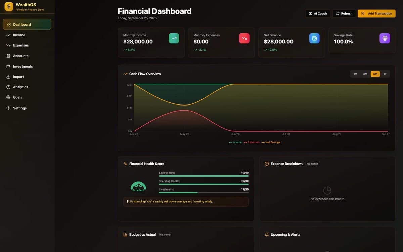Click the "No expenses this month" text
The height and width of the screenshot is (252, 403).
(327, 199)
